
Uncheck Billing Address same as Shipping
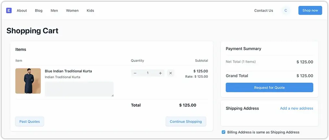click(223, 132)
